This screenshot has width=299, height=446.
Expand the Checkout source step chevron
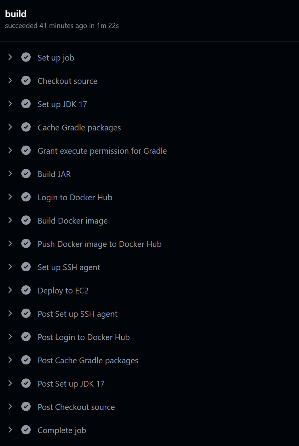point(10,80)
